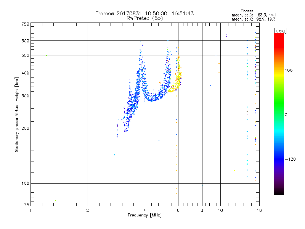Click the y-axis tick label '100'

click(x=25, y=183)
